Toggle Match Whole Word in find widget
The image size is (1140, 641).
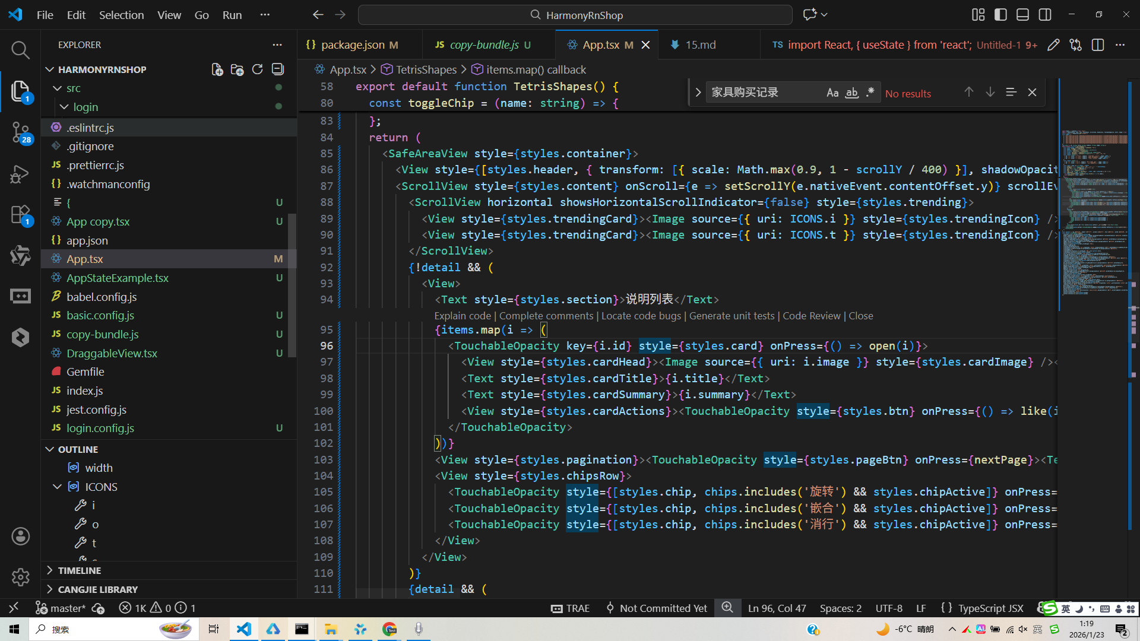tap(851, 93)
